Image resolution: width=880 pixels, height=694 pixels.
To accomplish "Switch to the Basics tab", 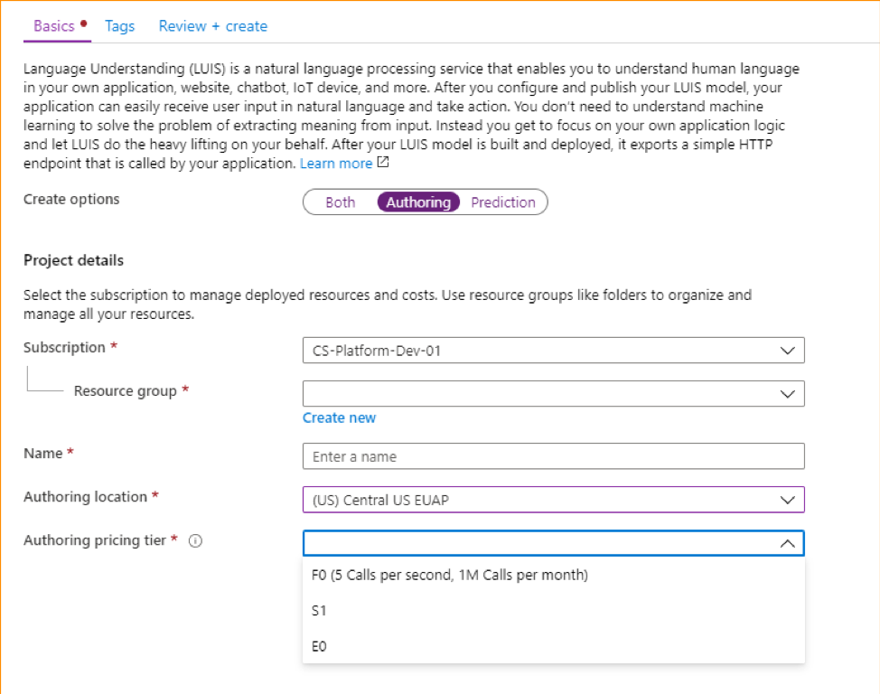I will click(x=54, y=26).
